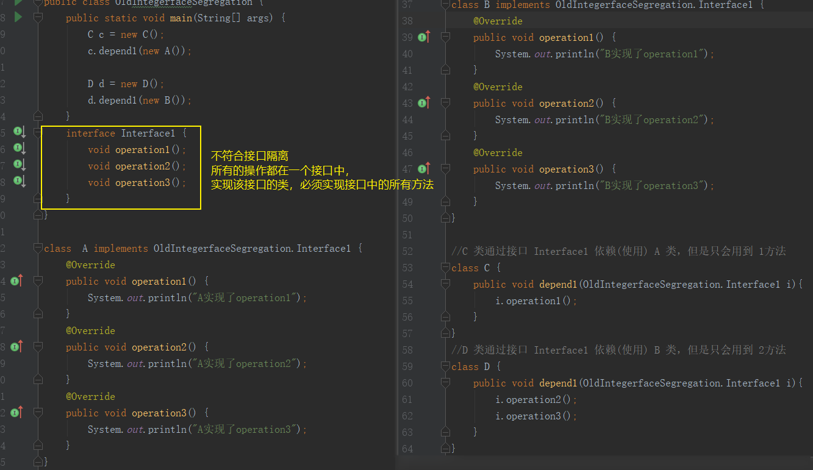
Task: Click the implemented gutter icon beside void operation1()
Action: click(x=19, y=148)
